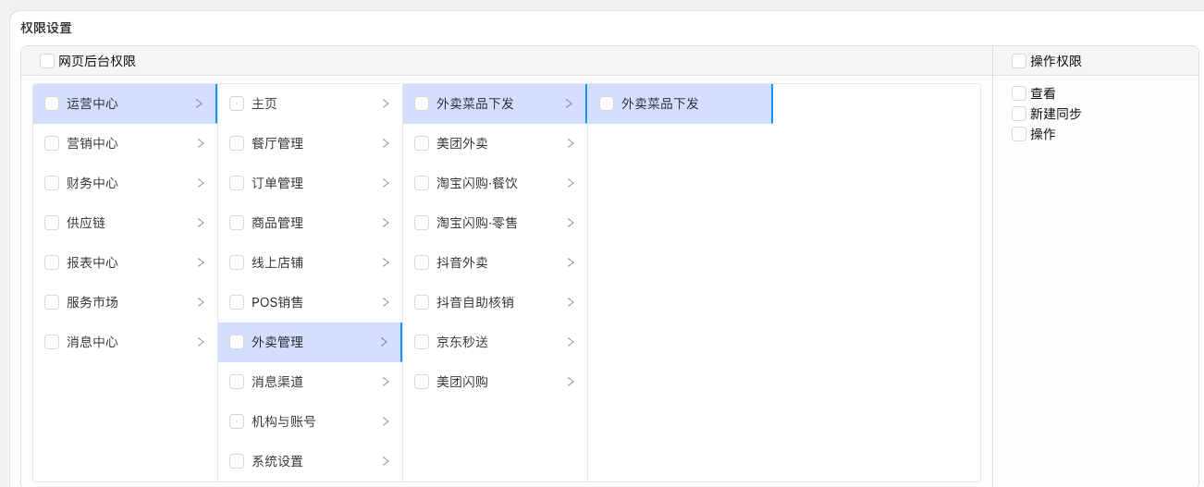The height and width of the screenshot is (487, 1204).
Task: Select the 订单管理 menu item
Action: tap(277, 183)
